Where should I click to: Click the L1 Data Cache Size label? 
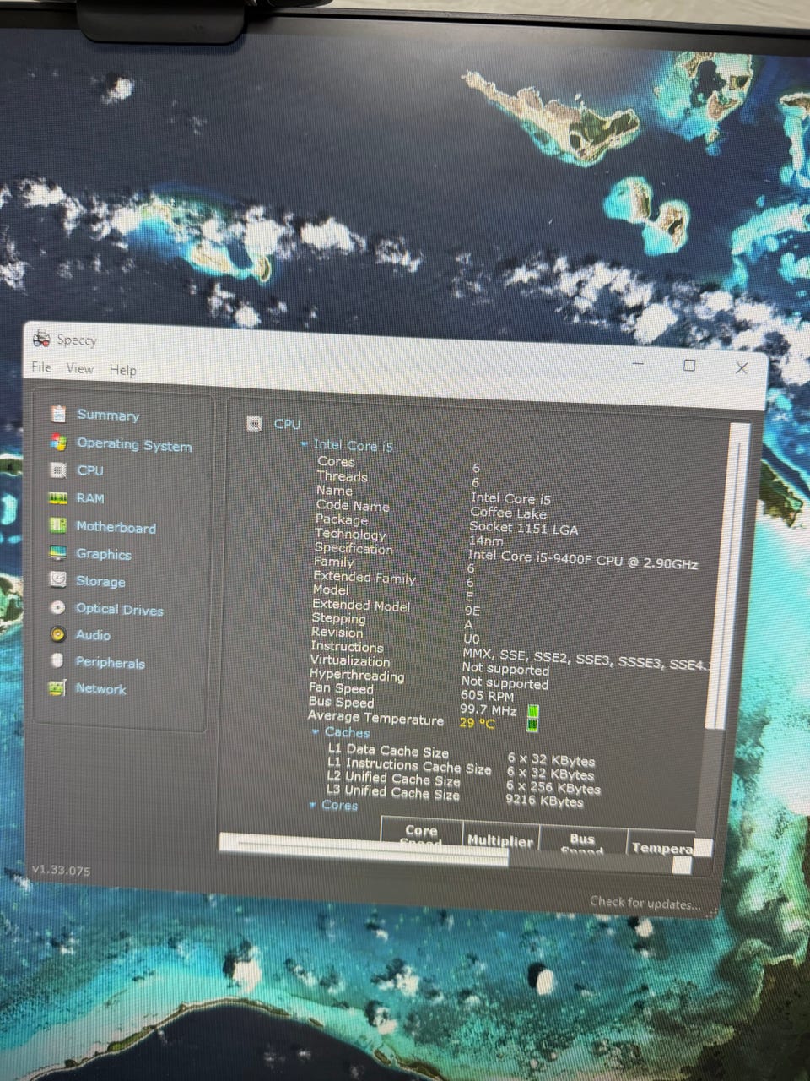click(x=388, y=750)
